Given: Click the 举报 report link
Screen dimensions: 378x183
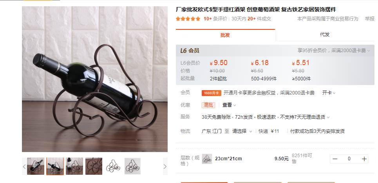Looking at the screenshot, I should [x=369, y=19].
